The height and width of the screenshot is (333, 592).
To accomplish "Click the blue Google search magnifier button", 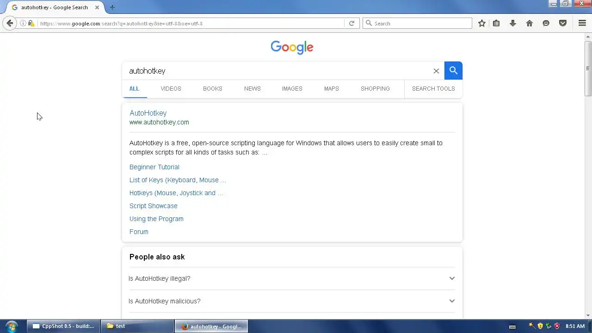I will click(453, 70).
